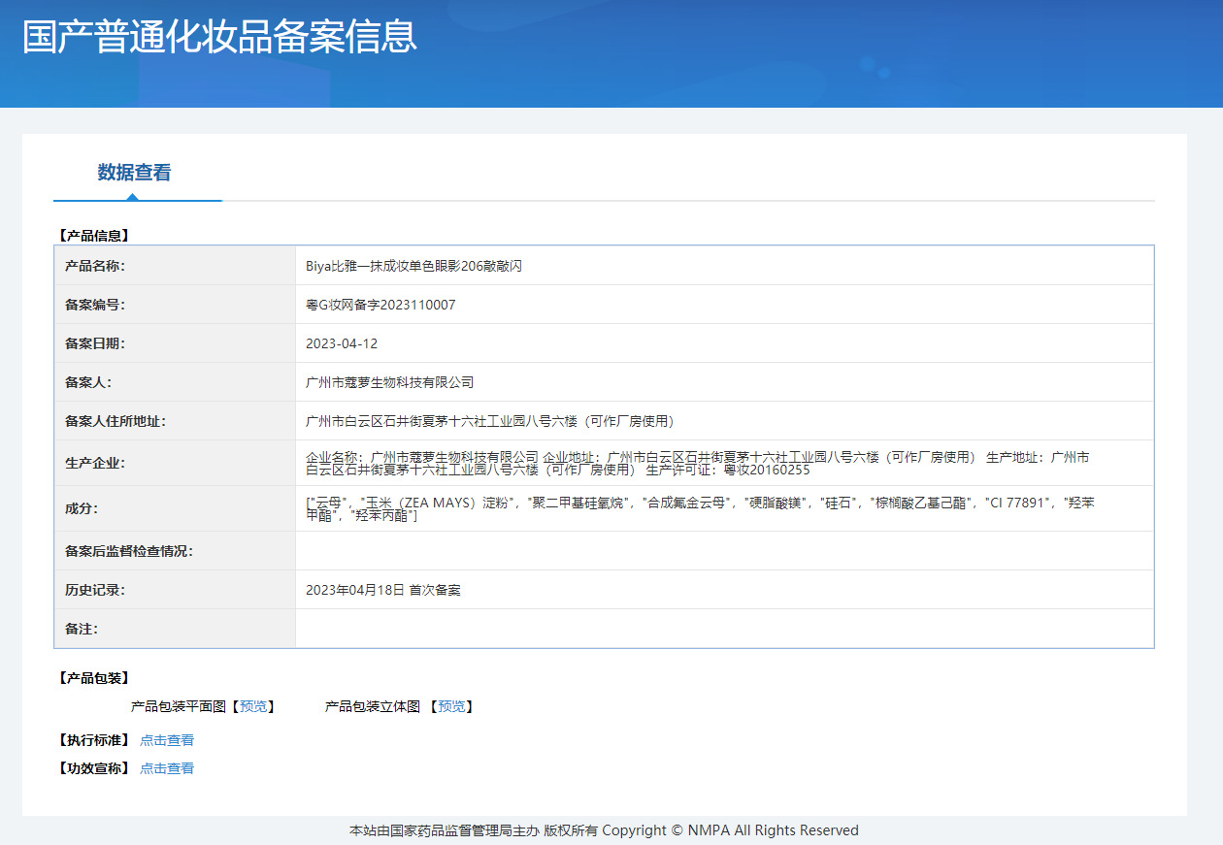Select the product name Biya比雅一抹成妆单色眼影206敲敲闪
Screen dimensions: 1223x845
point(413,266)
